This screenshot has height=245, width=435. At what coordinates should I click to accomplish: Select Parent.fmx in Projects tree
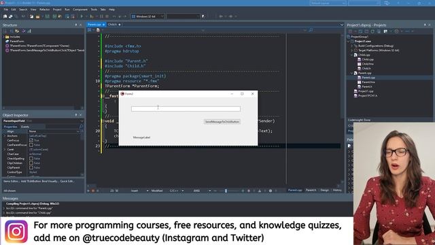coord(368,82)
